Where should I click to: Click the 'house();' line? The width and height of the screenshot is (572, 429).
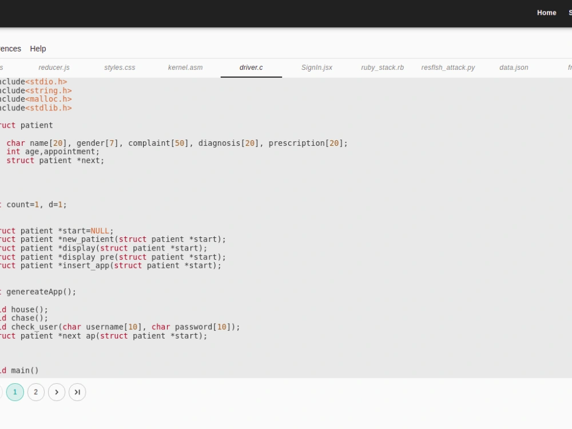(24, 309)
